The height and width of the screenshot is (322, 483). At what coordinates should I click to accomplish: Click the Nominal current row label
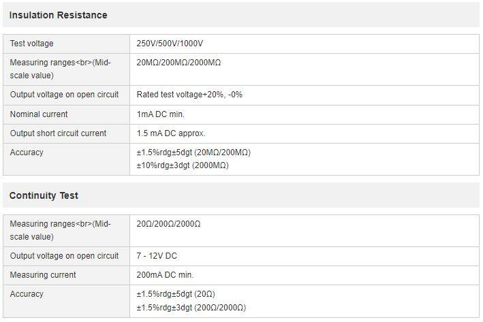pos(39,114)
